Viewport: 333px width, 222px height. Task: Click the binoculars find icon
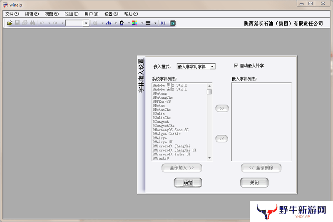coord(32,23)
